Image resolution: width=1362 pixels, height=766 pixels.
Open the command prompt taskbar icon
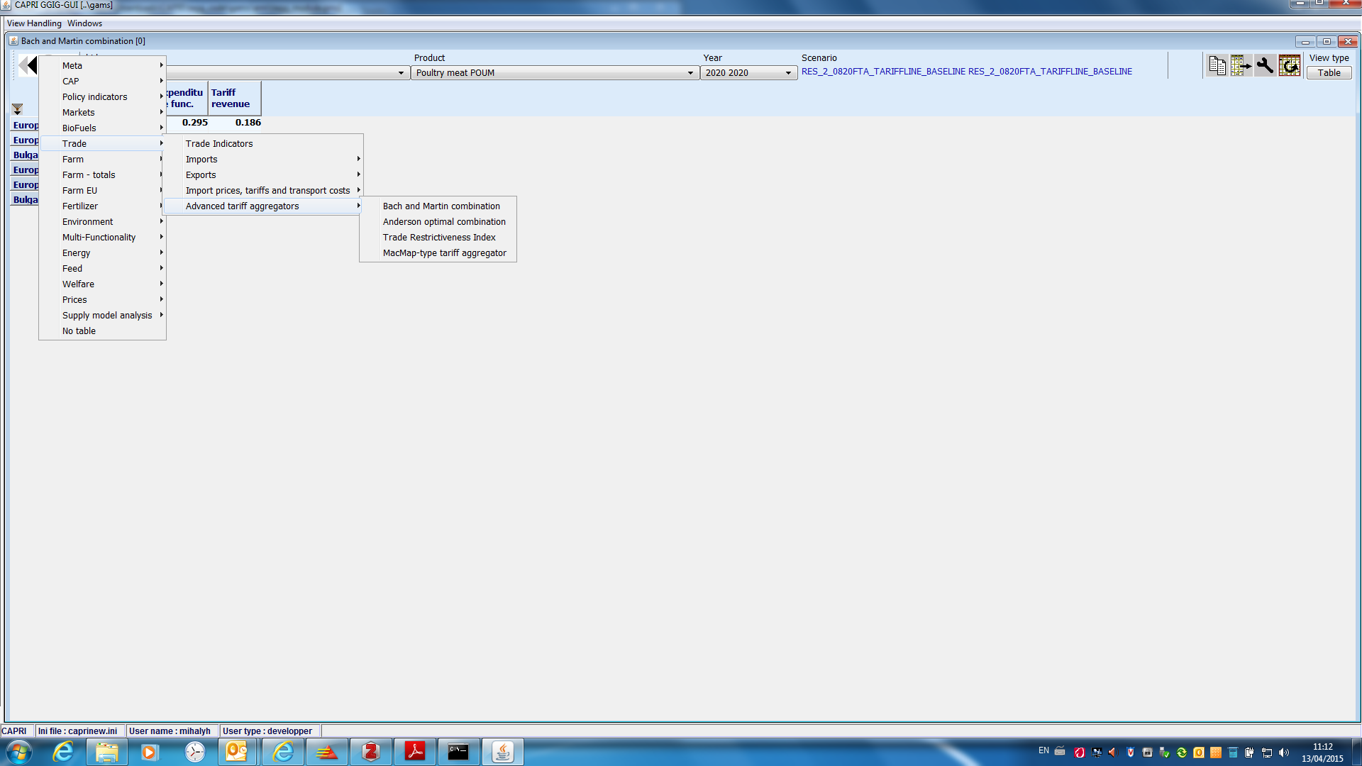(458, 752)
